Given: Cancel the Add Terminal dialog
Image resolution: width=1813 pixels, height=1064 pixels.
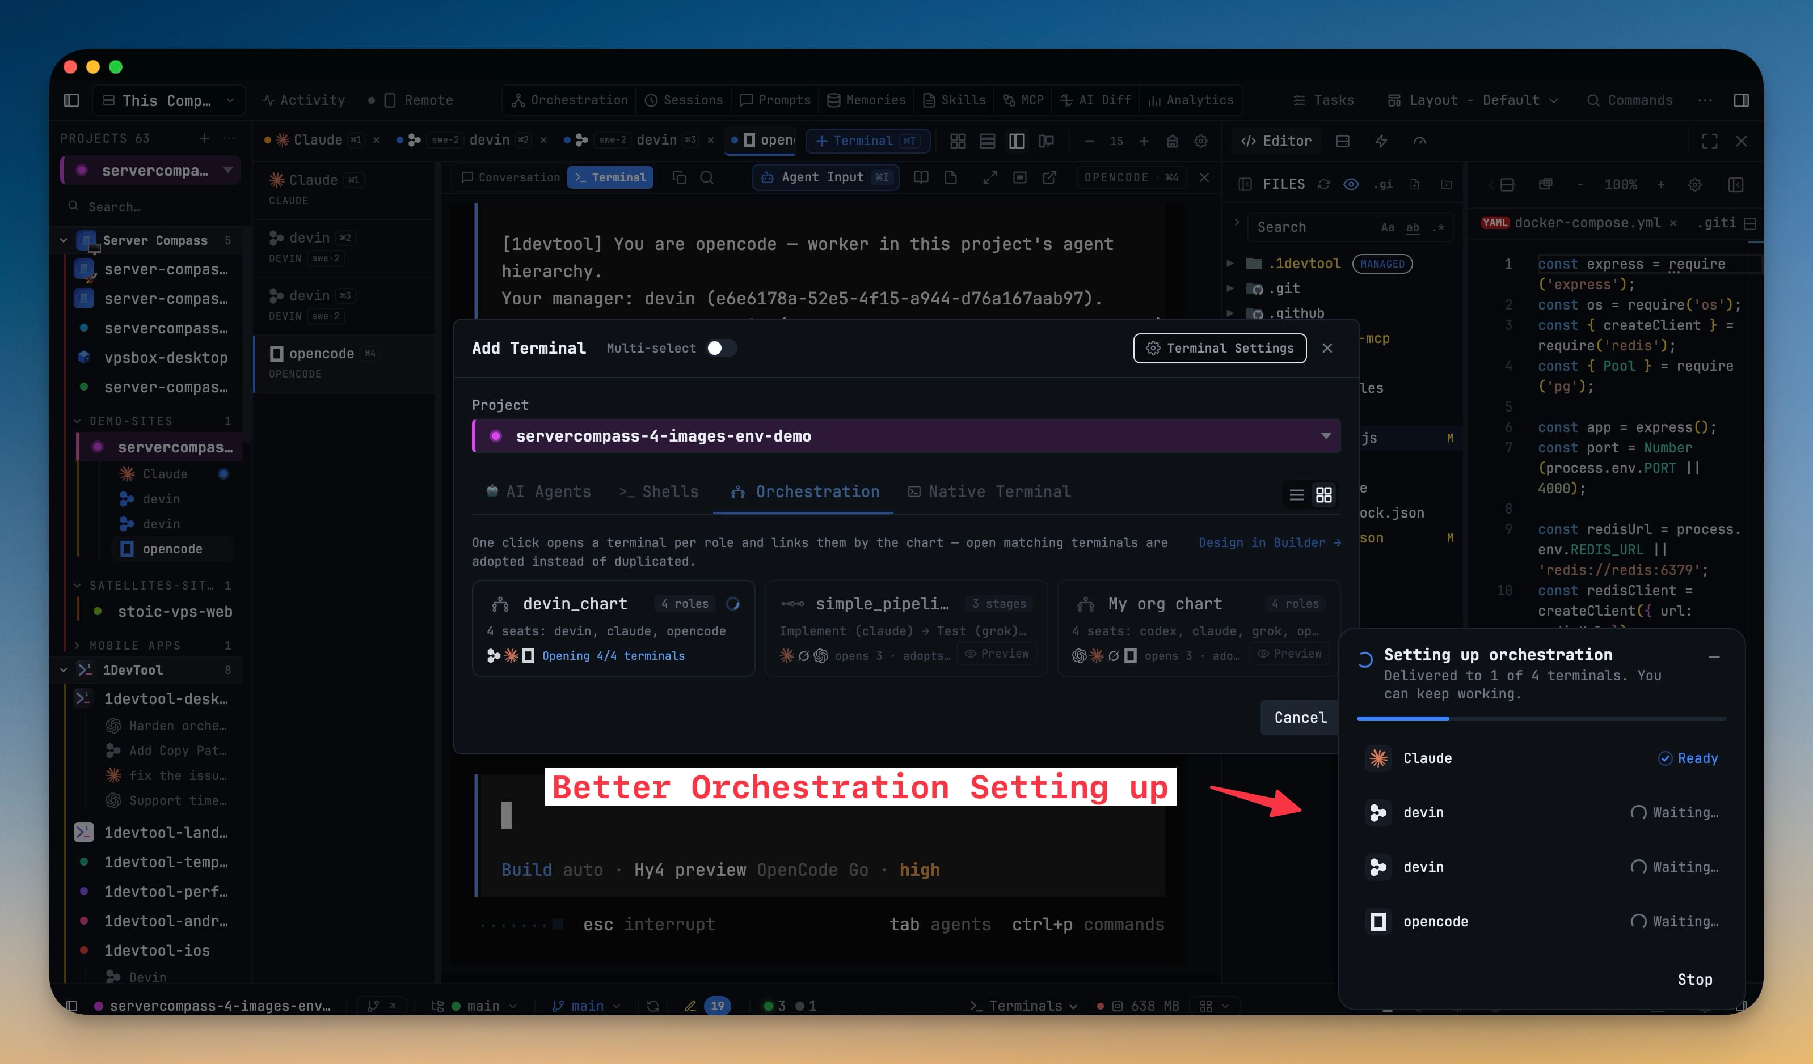Looking at the screenshot, I should [1300, 718].
